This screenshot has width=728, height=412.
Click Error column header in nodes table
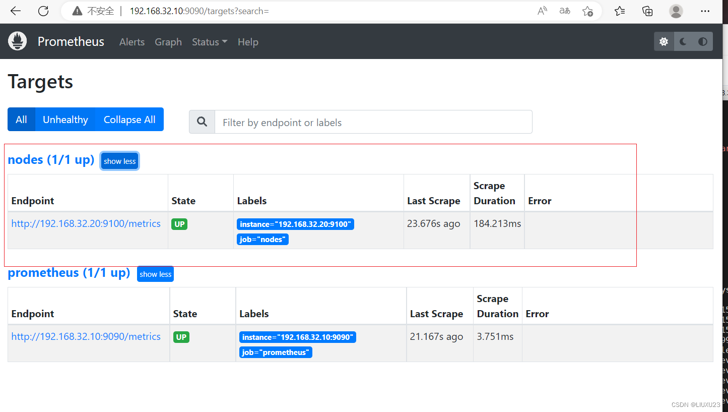click(540, 201)
